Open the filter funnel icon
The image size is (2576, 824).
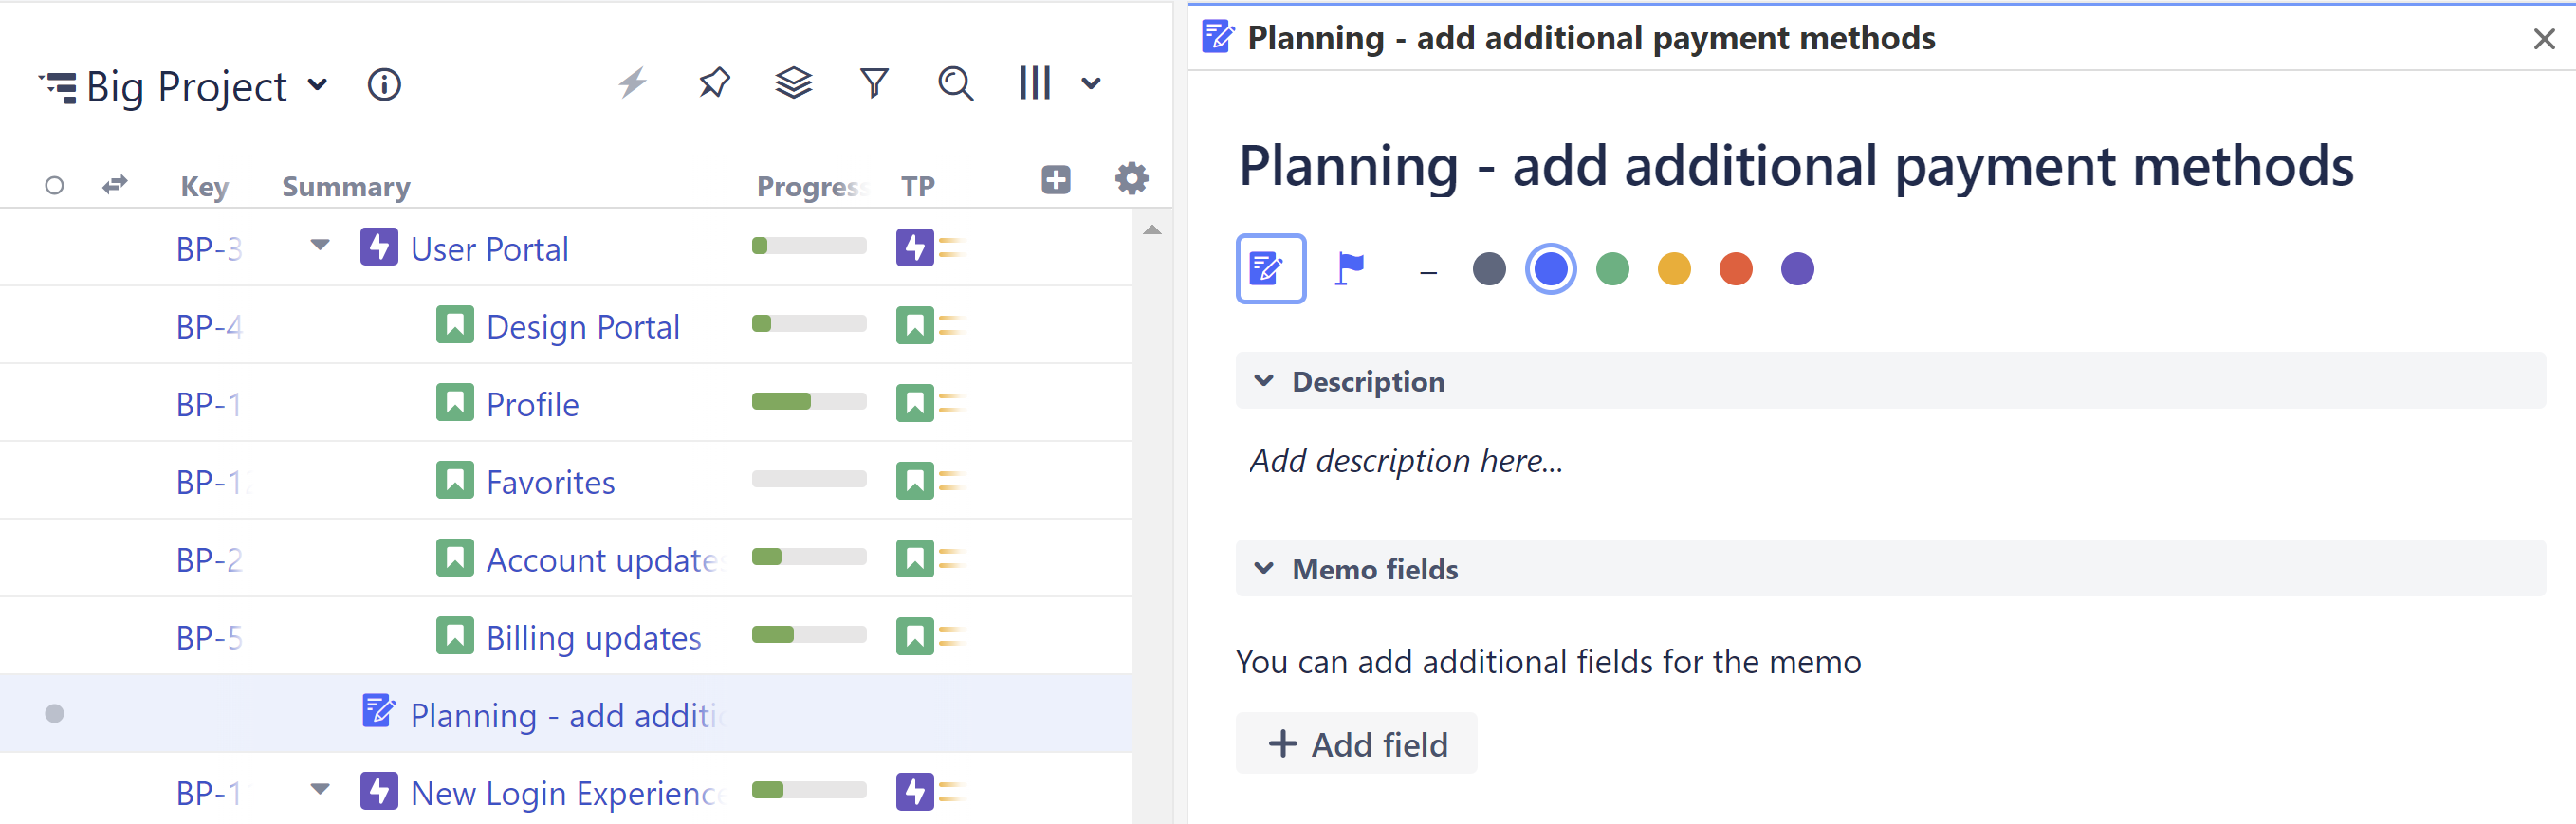point(874,83)
